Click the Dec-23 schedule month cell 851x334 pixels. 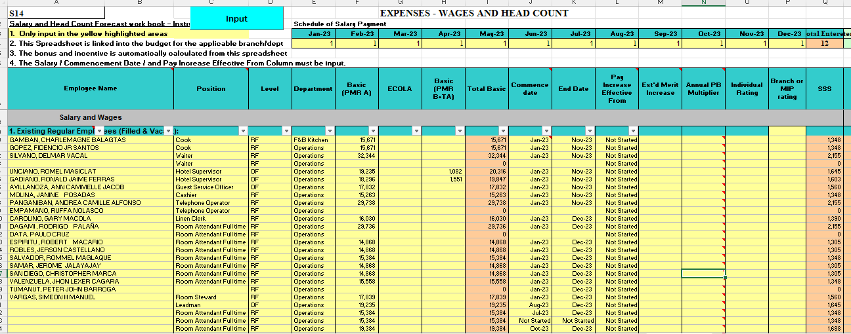point(787,33)
